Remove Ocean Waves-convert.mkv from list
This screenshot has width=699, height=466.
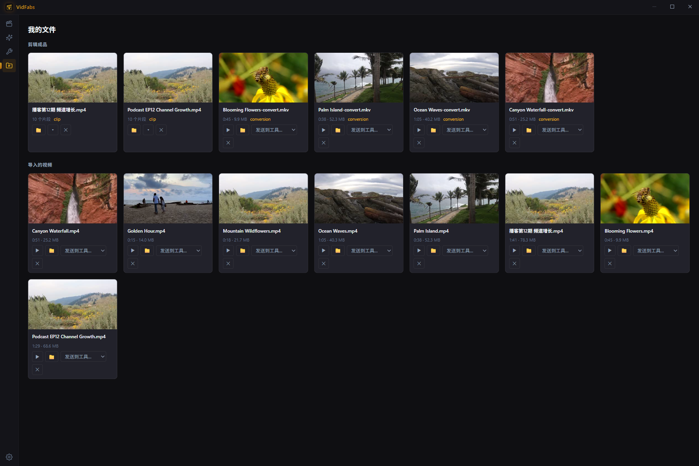click(x=419, y=143)
